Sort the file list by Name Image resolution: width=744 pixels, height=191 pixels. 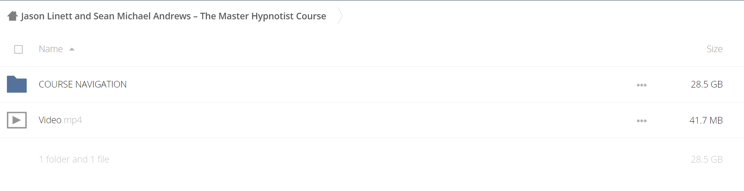tap(51, 49)
